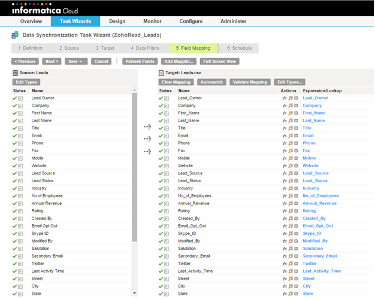This screenshot has height=299, width=375.
Task: Switch to the Design tab
Action: [x=117, y=22]
